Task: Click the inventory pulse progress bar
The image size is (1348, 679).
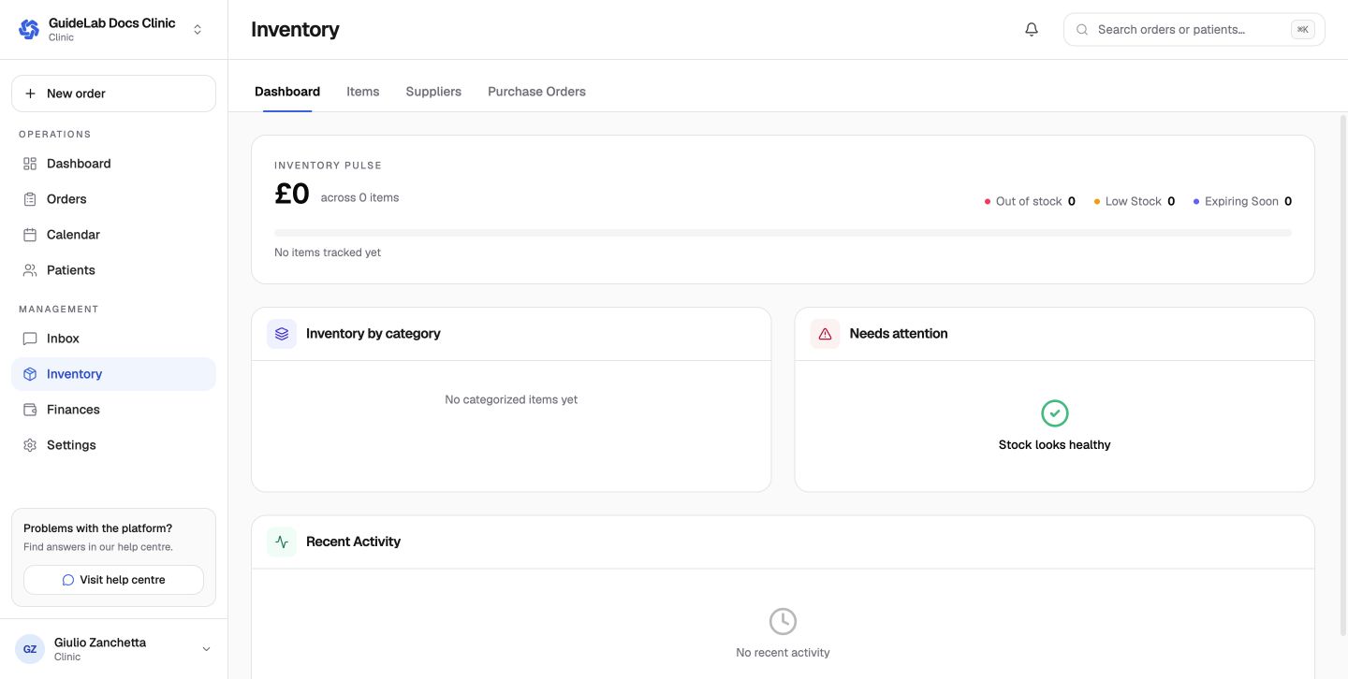Action: tap(783, 232)
